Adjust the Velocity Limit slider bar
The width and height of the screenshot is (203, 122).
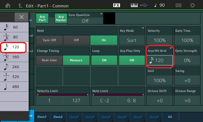63,95
